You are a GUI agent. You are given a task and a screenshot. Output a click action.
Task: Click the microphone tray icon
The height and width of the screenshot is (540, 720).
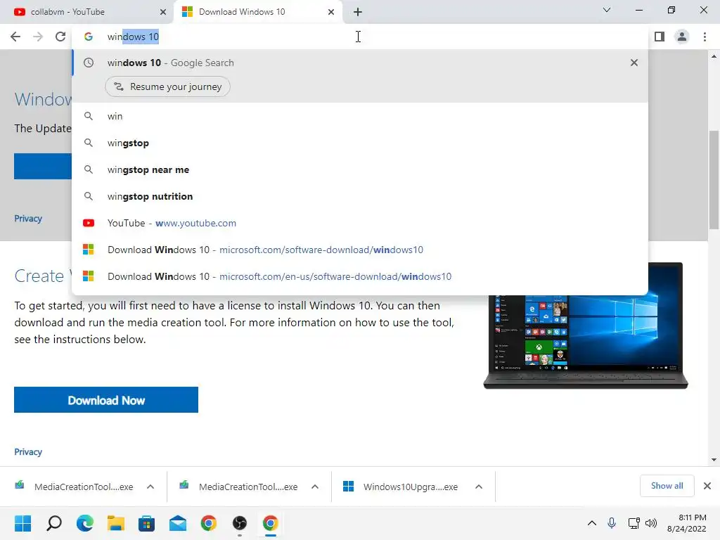(612, 523)
